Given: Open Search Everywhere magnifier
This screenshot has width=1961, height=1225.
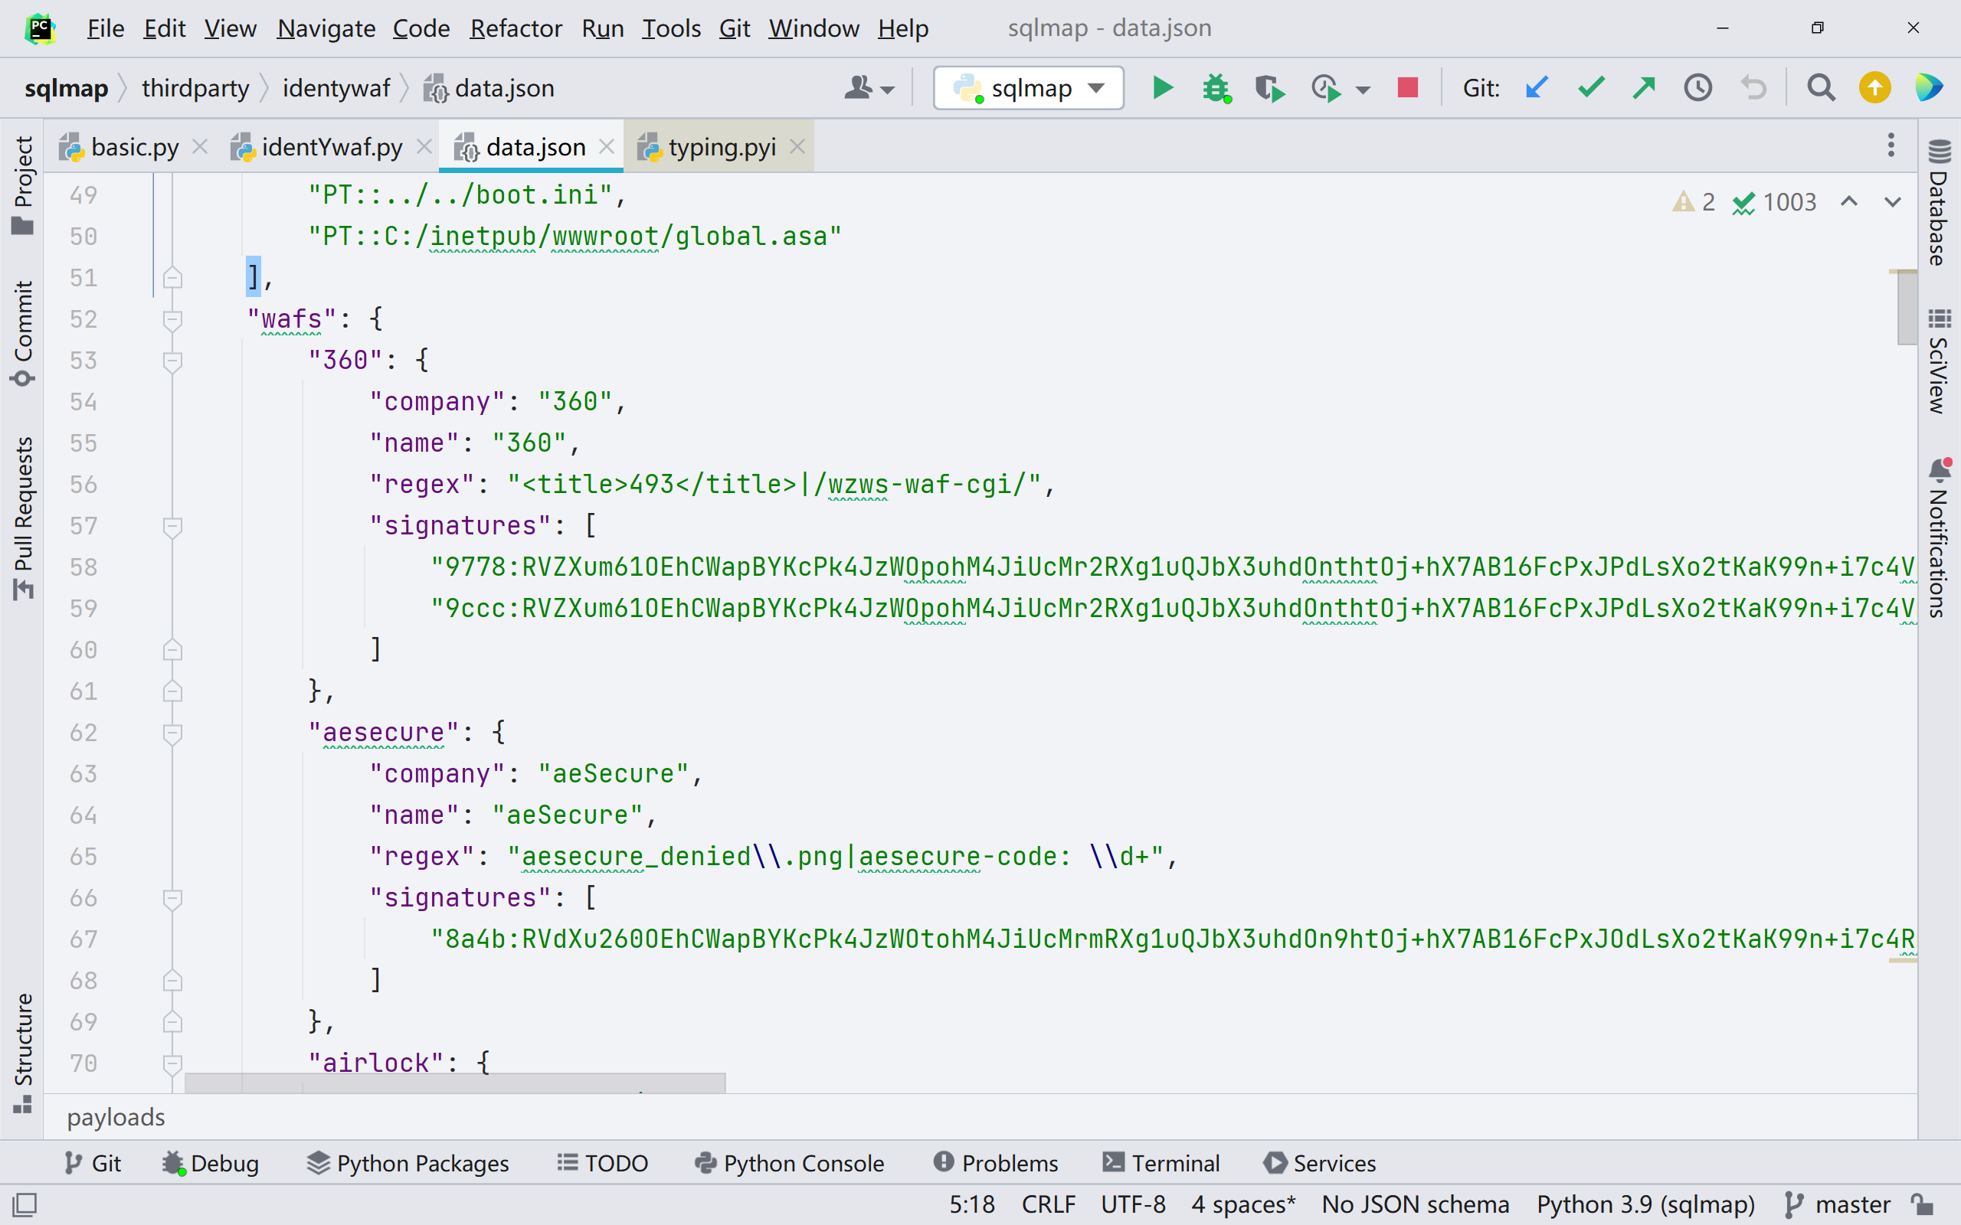Looking at the screenshot, I should (x=1821, y=87).
